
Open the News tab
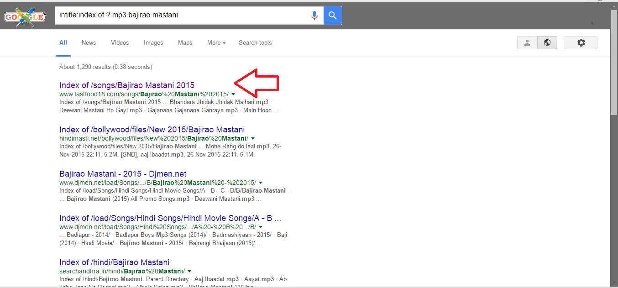[x=89, y=42]
